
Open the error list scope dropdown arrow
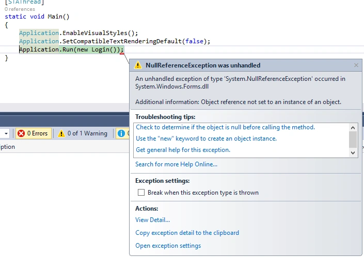tap(6, 133)
